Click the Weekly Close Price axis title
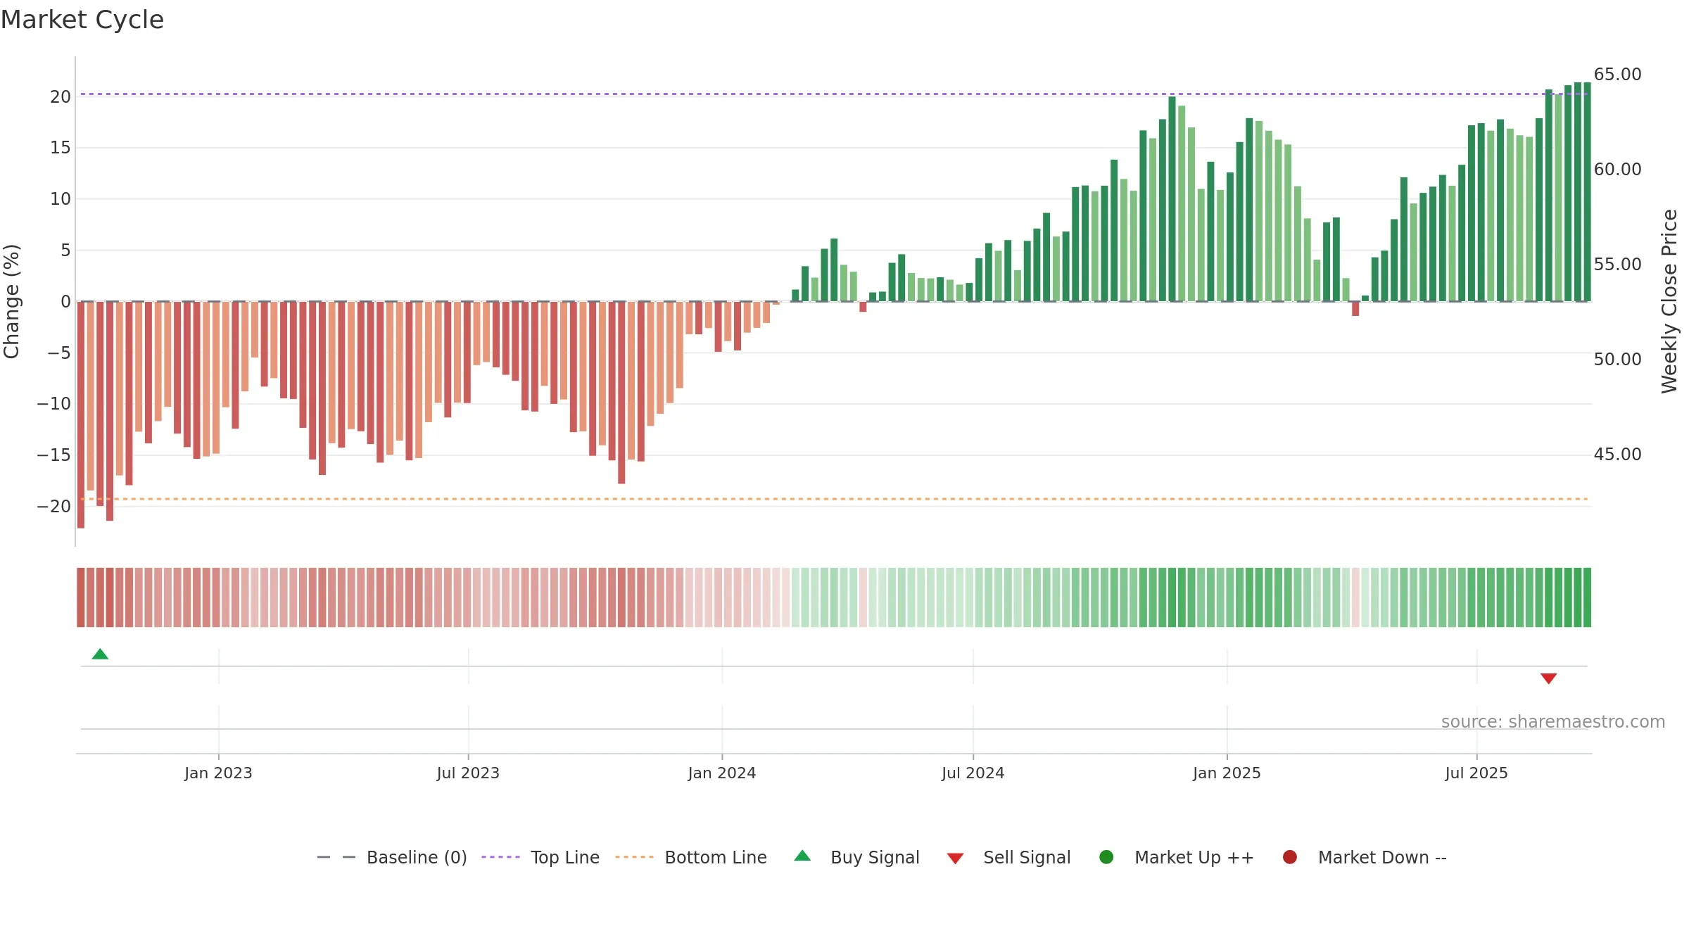This screenshot has width=1689, height=950. coord(1669,301)
